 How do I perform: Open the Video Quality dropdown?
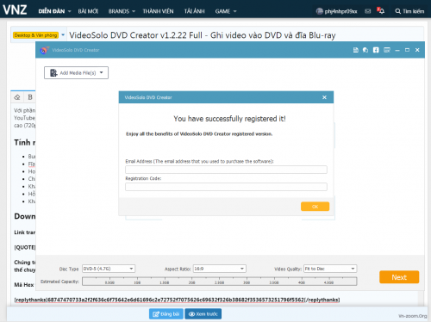tap(330, 269)
